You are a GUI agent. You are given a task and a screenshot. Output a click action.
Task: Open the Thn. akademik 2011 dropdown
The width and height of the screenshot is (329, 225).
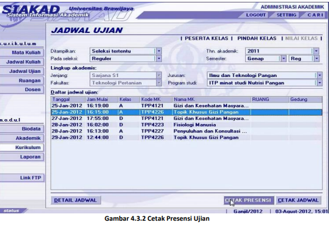316,51
